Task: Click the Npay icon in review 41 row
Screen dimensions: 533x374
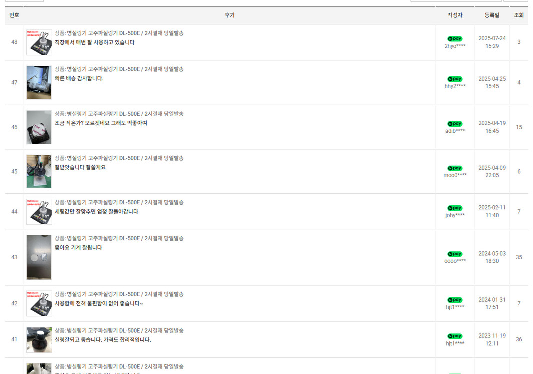Action: [x=455, y=336]
